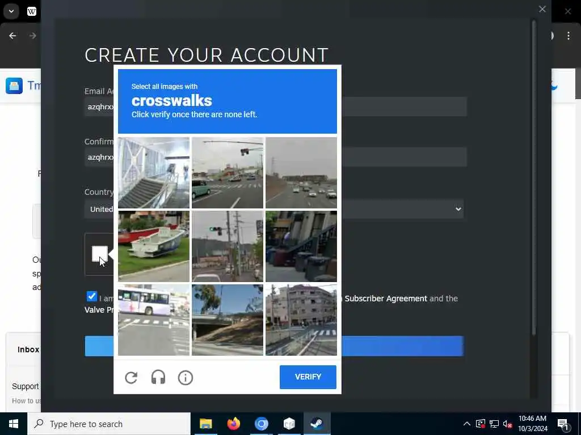581x435 pixels.
Task: Open Chromium browser from taskbar
Action: [x=261, y=424]
